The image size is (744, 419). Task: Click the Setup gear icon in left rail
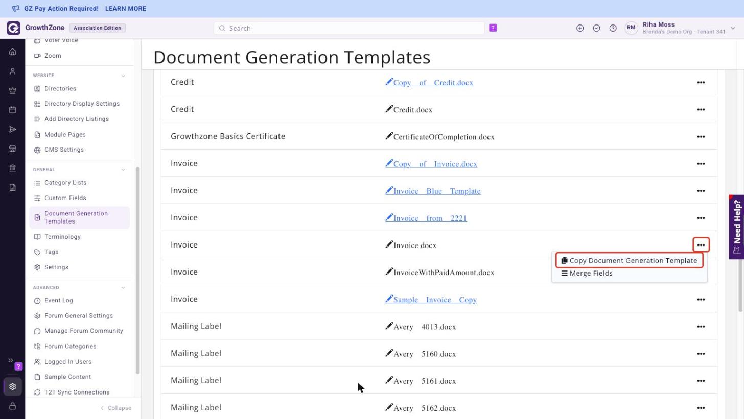[13, 386]
